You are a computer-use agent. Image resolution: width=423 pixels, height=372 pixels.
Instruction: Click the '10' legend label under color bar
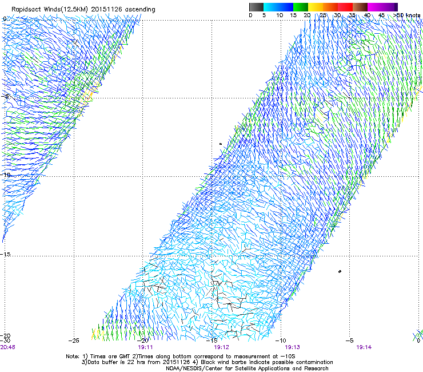280,15
